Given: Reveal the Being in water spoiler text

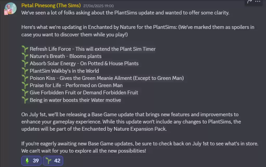Looking at the screenshot, I should pos(75,100).
